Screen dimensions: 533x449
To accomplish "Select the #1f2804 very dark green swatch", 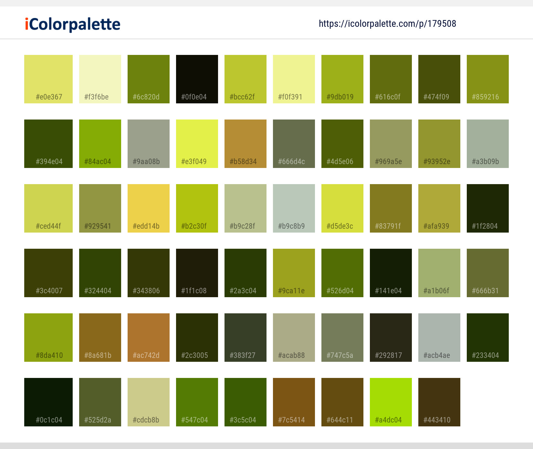I will [x=488, y=208].
